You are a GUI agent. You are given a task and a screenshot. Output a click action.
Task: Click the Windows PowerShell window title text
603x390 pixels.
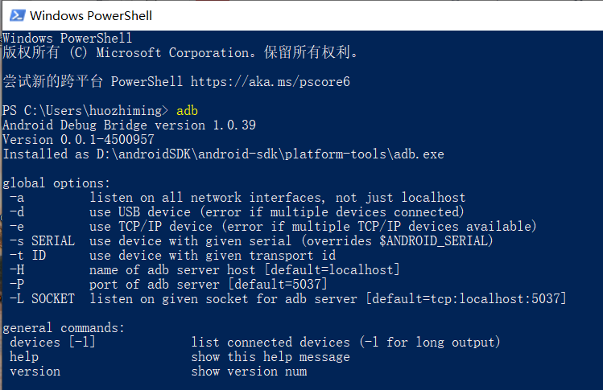click(90, 15)
